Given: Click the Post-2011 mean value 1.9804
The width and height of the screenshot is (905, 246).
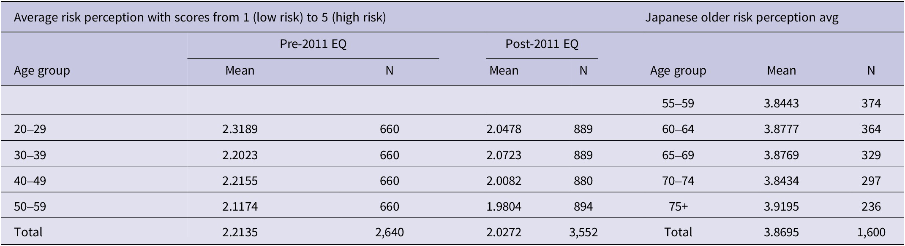Looking at the screenshot, I should [x=504, y=206].
